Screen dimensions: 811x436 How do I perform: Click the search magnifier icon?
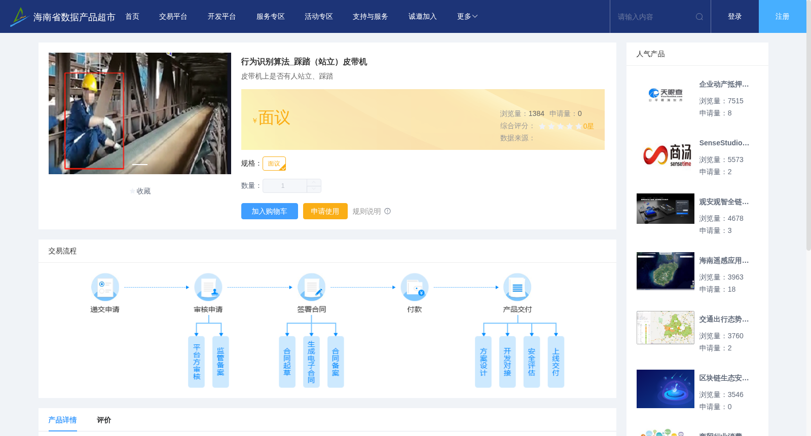pyautogui.click(x=699, y=17)
